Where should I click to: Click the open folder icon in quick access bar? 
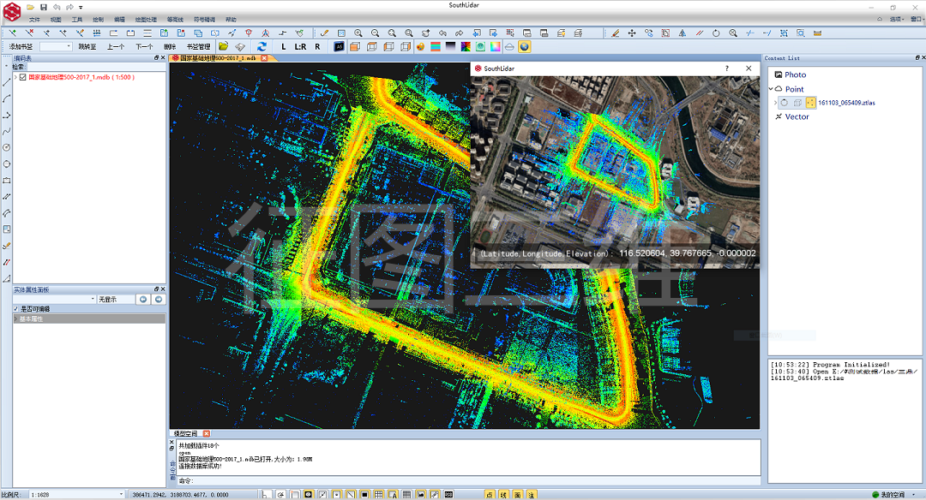pyautogui.click(x=30, y=7)
